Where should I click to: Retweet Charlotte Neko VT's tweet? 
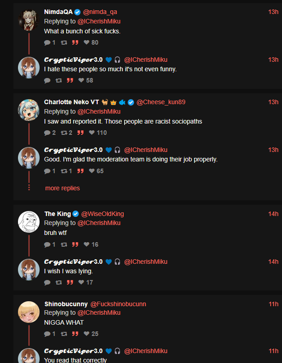point(63,133)
